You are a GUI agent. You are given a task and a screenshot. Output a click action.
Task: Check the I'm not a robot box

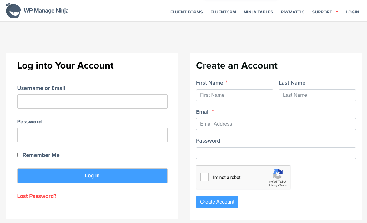point(204,177)
